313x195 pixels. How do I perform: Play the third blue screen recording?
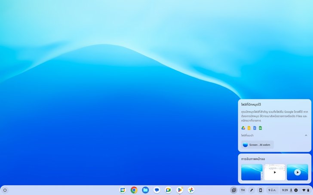(x=298, y=172)
